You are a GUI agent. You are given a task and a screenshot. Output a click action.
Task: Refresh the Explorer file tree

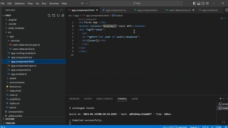click(58, 15)
